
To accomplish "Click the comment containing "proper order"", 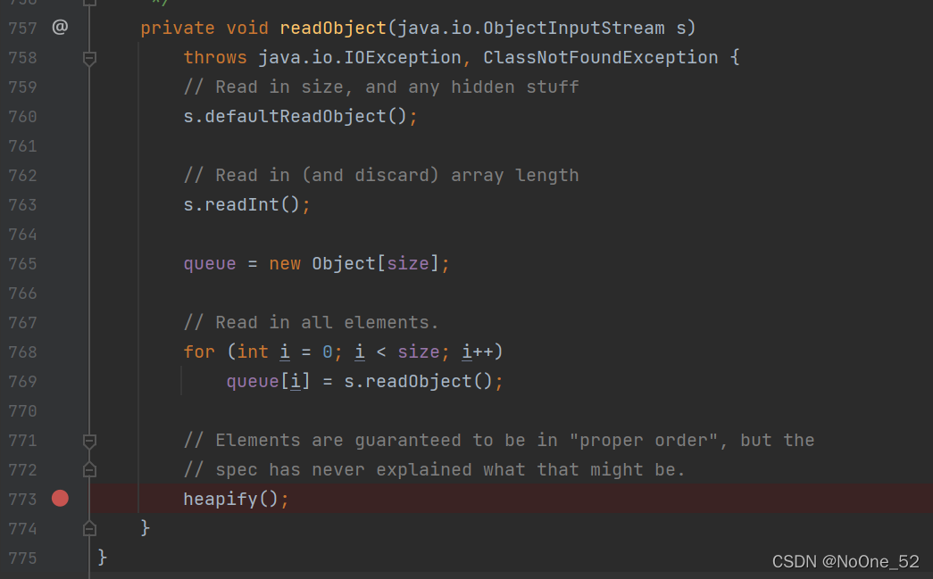I will (498, 441).
